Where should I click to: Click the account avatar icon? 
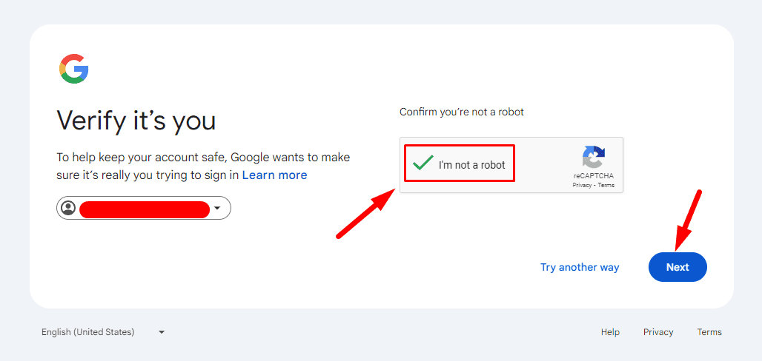[x=68, y=209]
